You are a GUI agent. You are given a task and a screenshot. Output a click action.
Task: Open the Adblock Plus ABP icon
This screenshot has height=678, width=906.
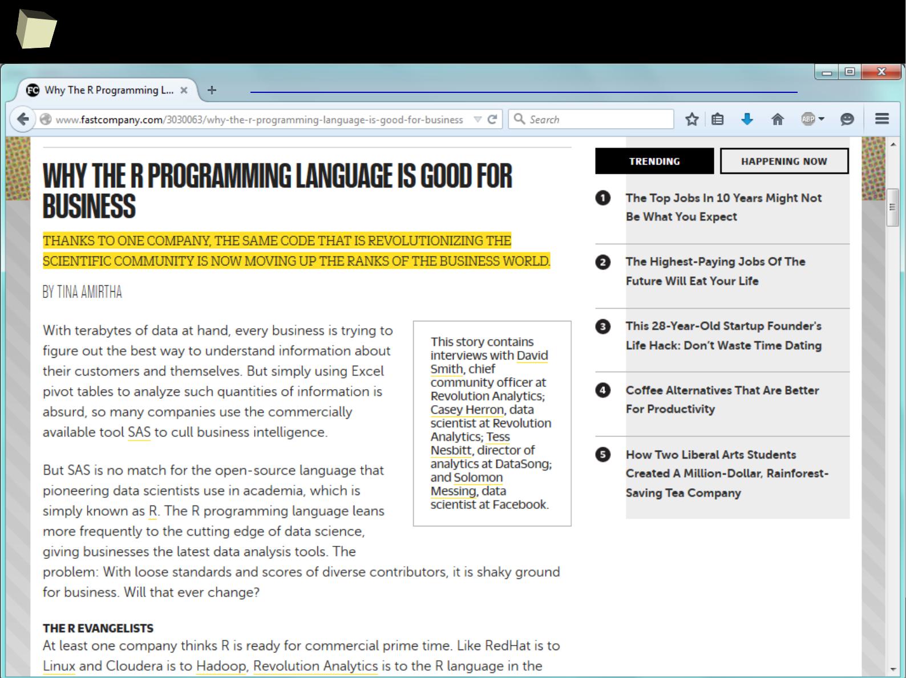(x=808, y=119)
